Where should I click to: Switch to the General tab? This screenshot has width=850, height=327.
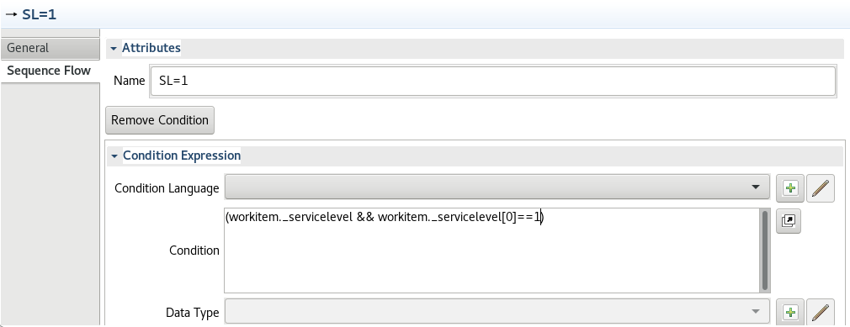50,48
